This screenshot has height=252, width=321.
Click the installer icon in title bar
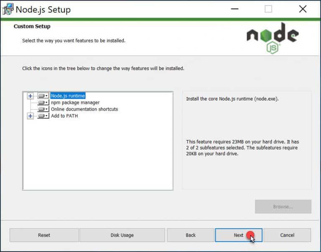[x=8, y=9]
